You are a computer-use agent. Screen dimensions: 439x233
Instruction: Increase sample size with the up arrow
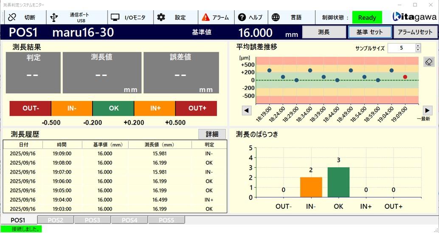coord(418,46)
